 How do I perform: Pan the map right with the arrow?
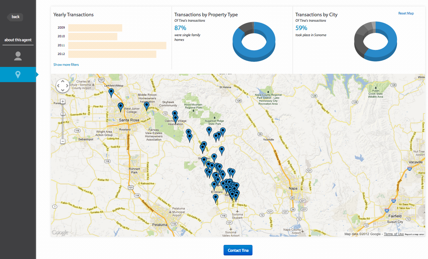[x=67, y=86]
